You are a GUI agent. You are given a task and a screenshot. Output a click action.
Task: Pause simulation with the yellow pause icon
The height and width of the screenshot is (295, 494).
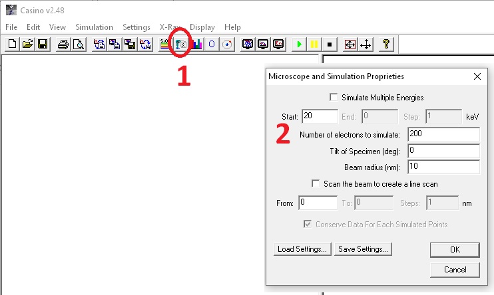[314, 44]
